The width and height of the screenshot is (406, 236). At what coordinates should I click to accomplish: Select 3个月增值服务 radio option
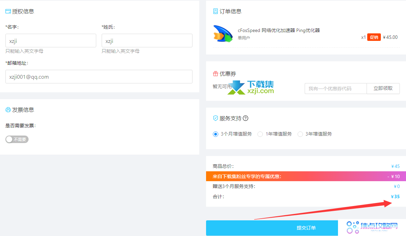(x=216, y=134)
